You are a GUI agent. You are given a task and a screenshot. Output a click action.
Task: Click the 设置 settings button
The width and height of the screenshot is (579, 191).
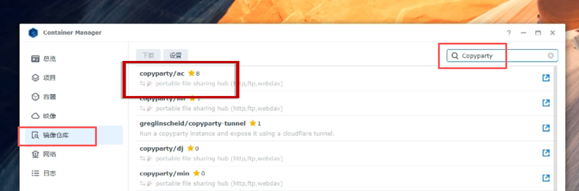[x=176, y=55]
